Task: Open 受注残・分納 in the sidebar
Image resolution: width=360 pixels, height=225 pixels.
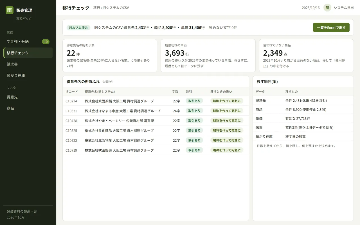Action: point(28,42)
